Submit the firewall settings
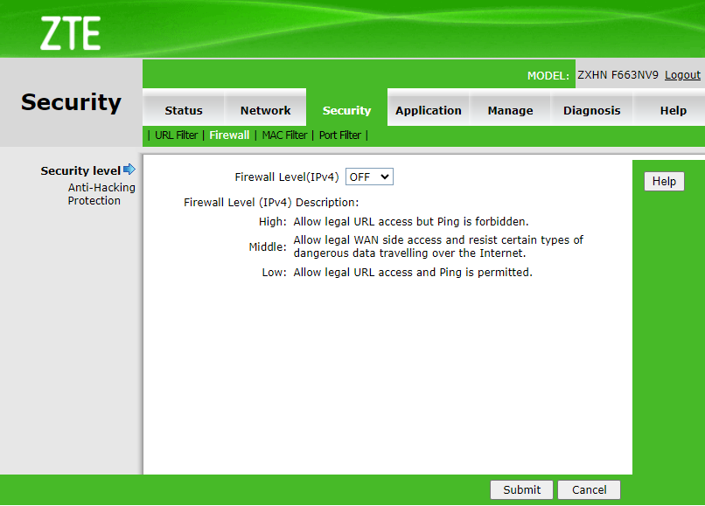The height and width of the screenshot is (506, 705). click(521, 489)
